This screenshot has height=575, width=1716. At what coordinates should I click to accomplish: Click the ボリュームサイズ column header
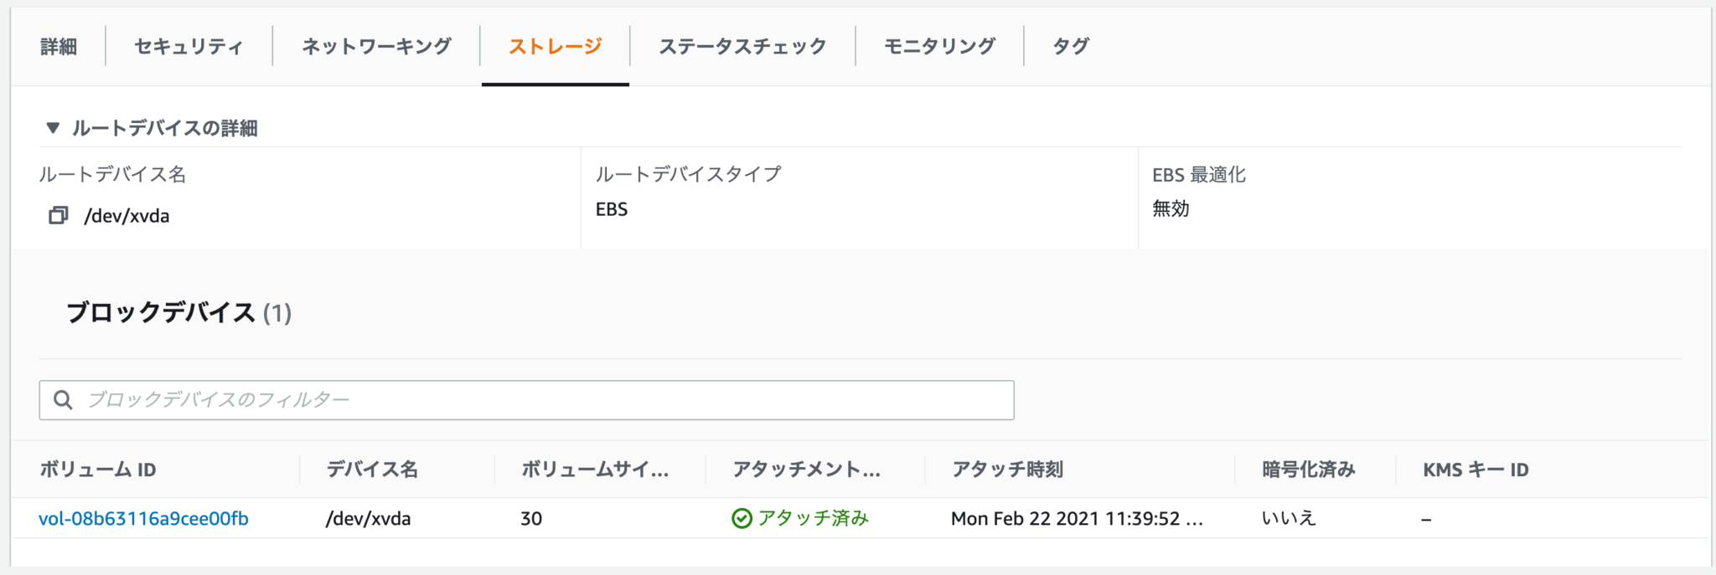594,470
